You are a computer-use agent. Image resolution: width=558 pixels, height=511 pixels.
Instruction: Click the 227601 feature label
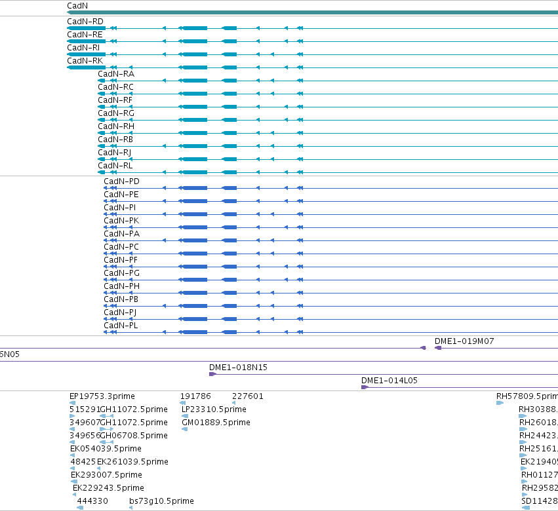pos(248,396)
